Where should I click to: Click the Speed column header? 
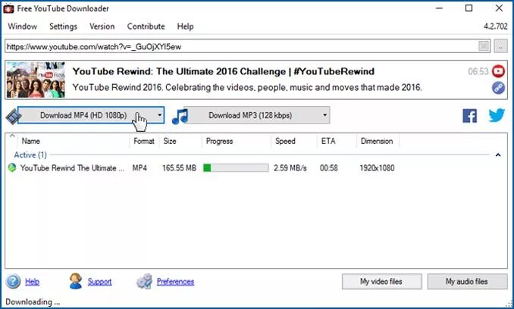294,141
